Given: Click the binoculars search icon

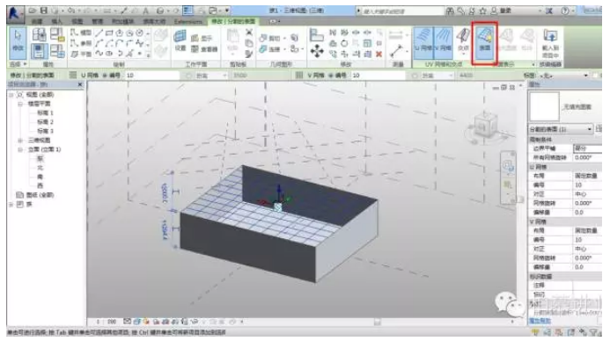Looking at the screenshot, I should [450, 11].
